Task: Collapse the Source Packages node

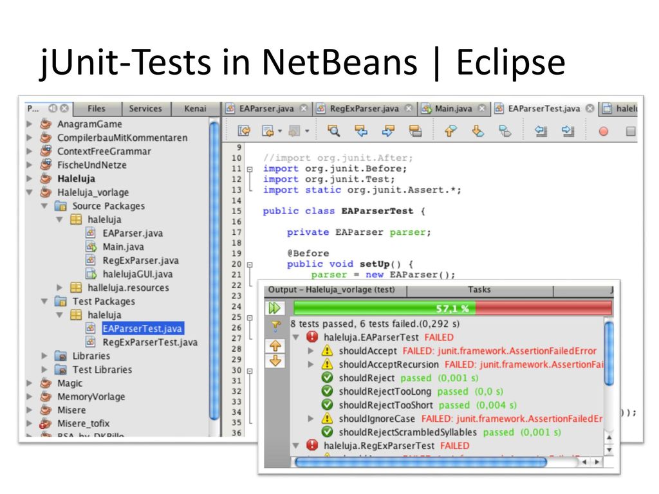Action: (x=44, y=206)
